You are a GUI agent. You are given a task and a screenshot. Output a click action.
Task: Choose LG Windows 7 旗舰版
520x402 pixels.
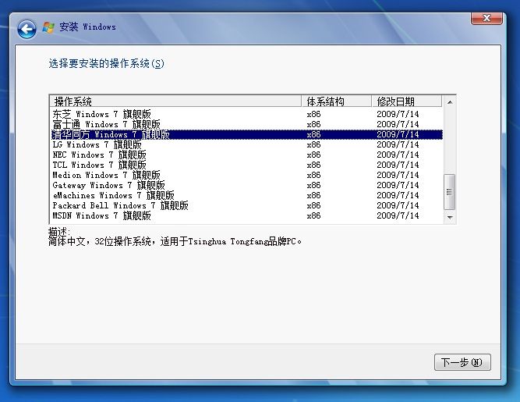[x=247, y=144]
